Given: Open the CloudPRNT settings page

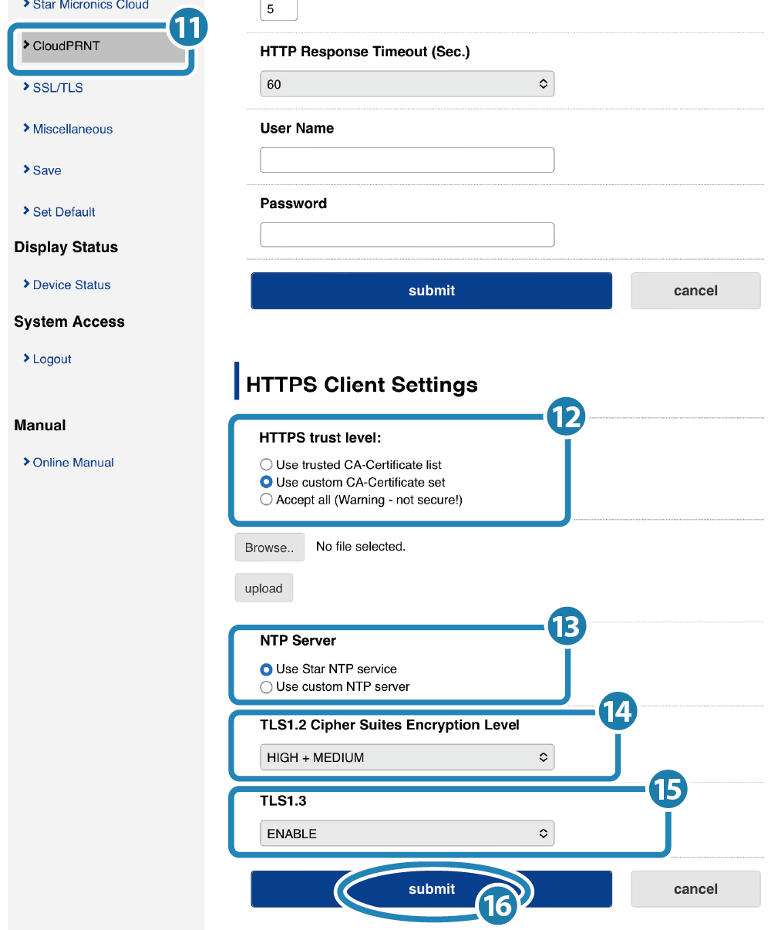Looking at the screenshot, I should click(66, 46).
